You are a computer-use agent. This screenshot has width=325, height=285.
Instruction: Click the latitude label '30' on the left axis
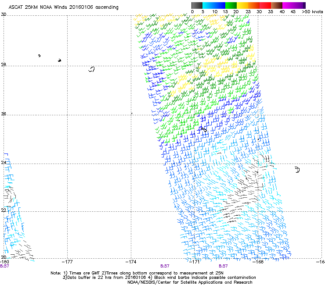coord(4,14)
